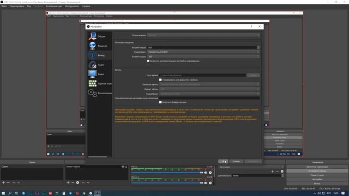This screenshot has height=196, width=349.
Task: Move source up with the arrow icon
Action: (83, 182)
